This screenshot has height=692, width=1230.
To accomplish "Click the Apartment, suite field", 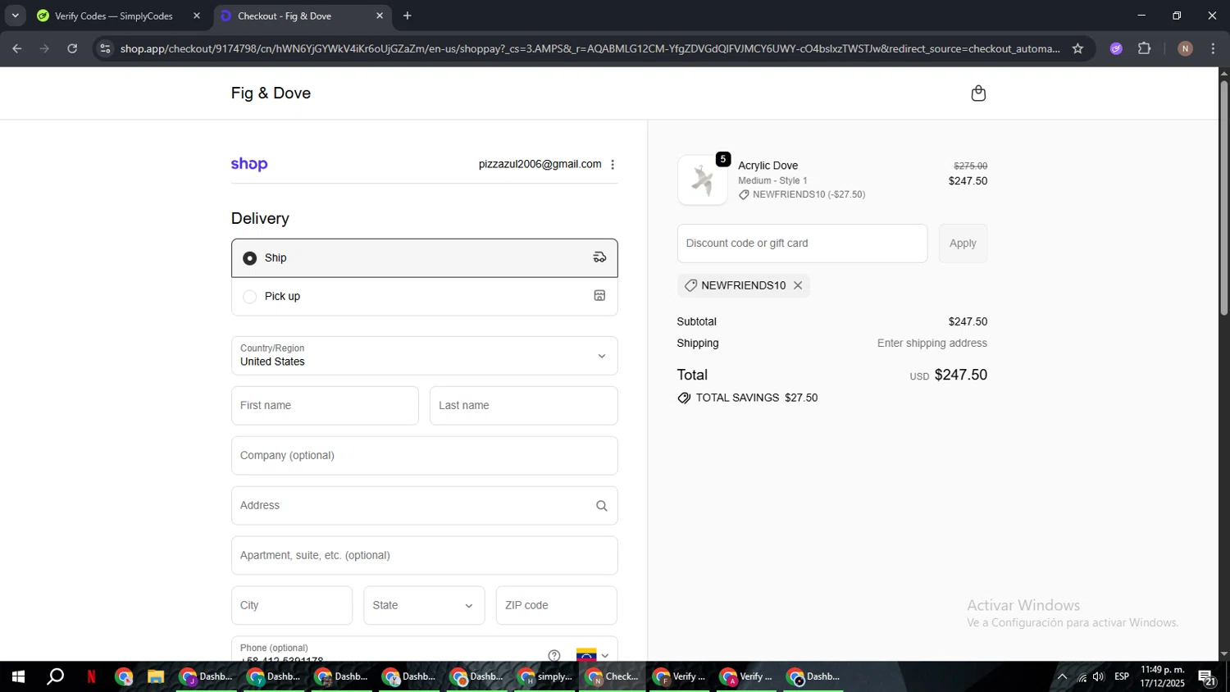I will point(424,556).
